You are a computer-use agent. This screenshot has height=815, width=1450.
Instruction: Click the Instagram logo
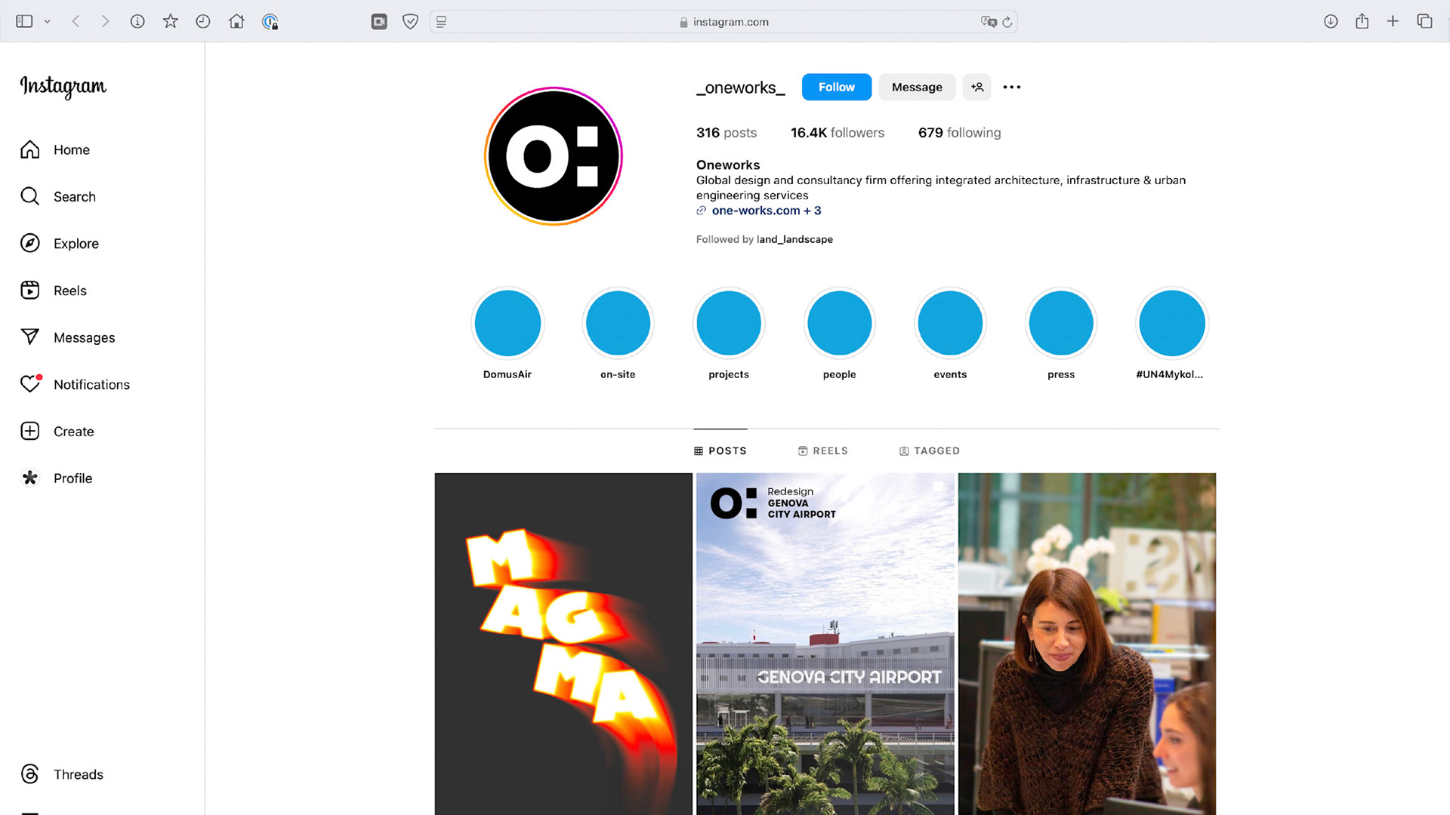(x=63, y=87)
